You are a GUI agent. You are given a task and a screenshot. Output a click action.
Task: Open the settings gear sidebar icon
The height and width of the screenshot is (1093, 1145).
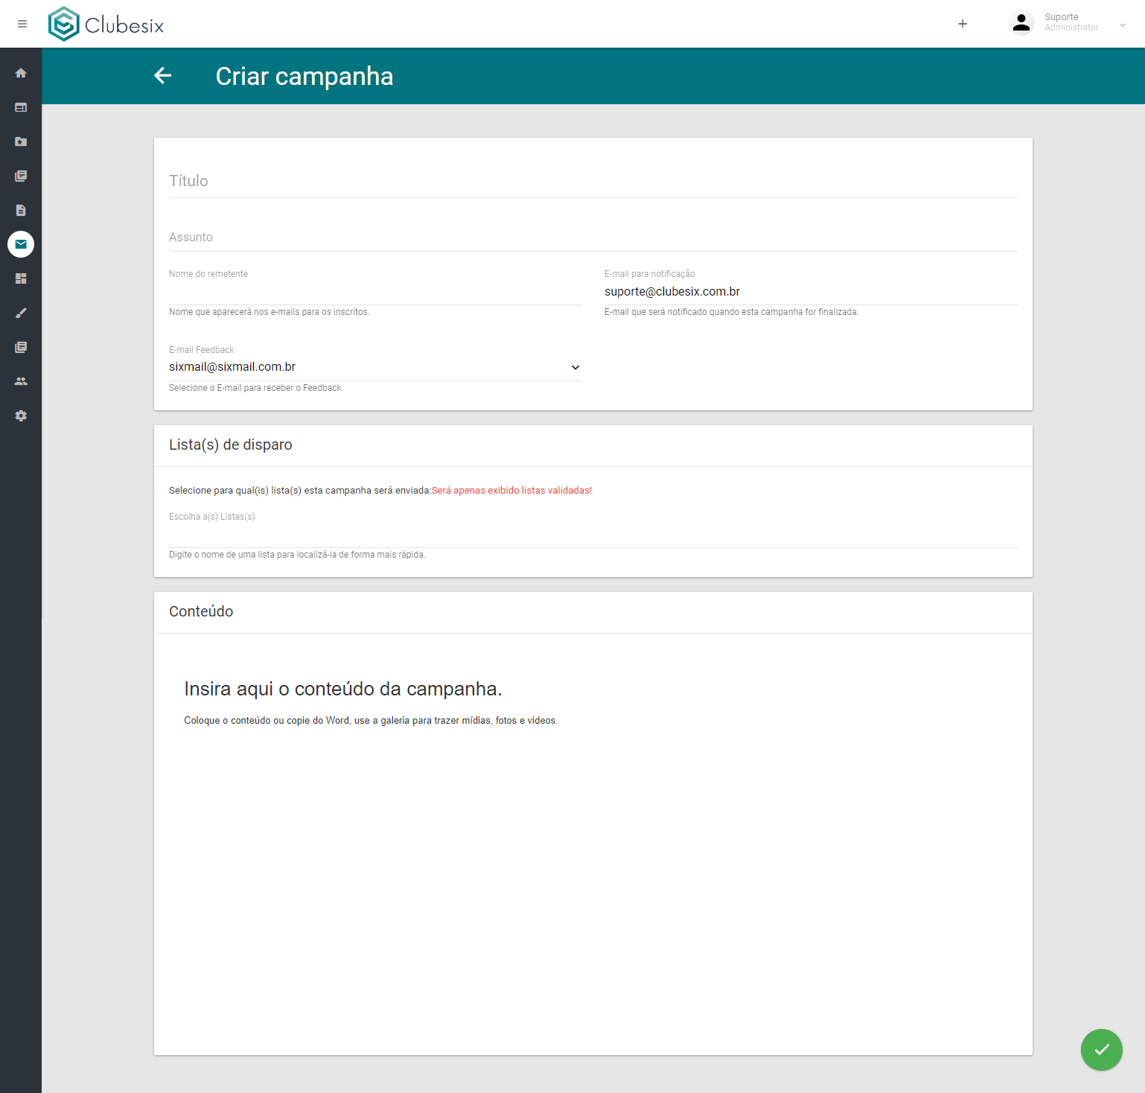pos(21,415)
